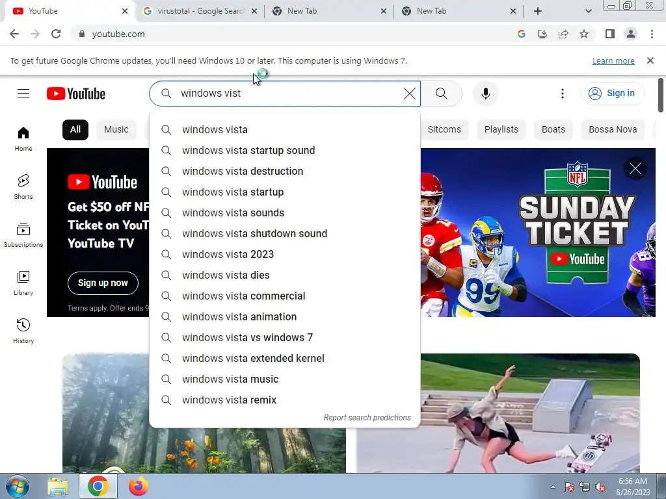Choose suggestion 'windows vista commercial'

(x=285, y=296)
